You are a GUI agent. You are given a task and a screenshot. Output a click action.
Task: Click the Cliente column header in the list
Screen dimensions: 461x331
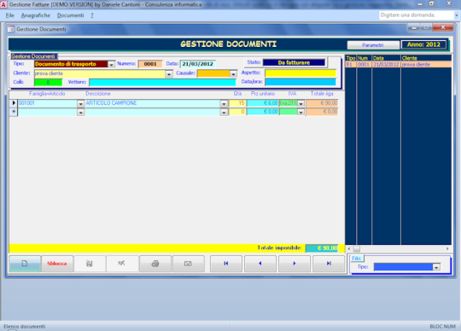tap(426, 58)
